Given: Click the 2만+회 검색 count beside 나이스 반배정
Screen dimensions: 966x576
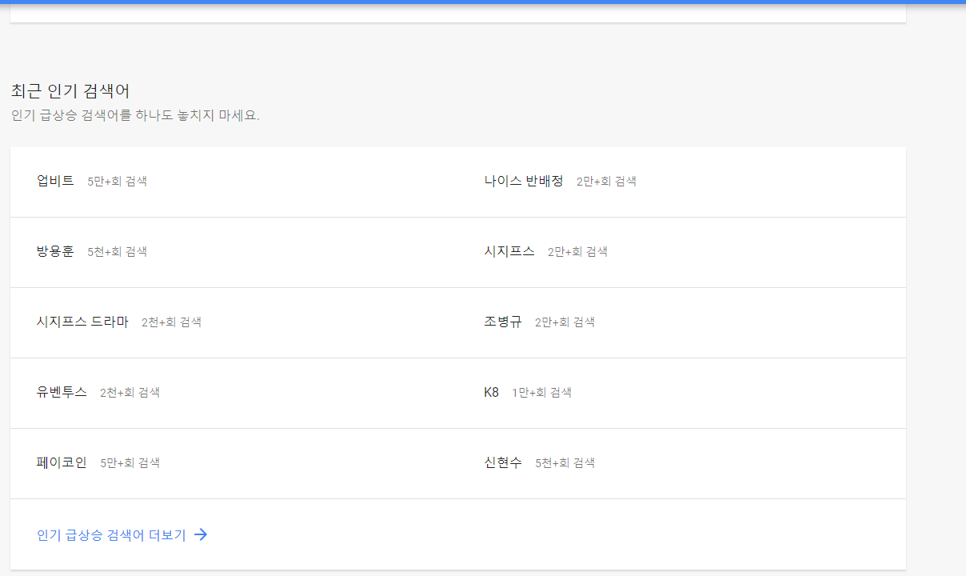Looking at the screenshot, I should coord(607,182).
